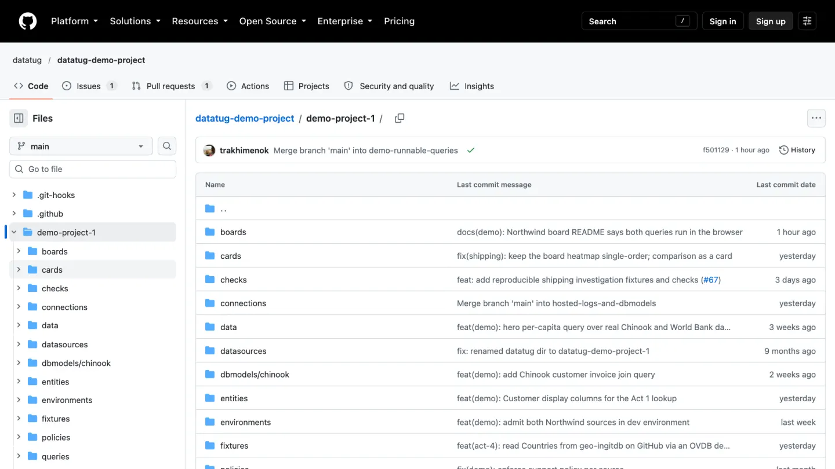
Task: Open commit f501129 hash link
Action: point(716,150)
